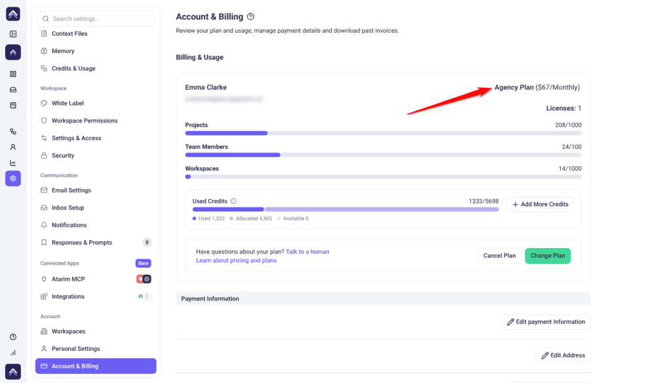Click the Atarim logo at bottom of rail
Image resolution: width=671 pixels, height=383 pixels.
pyautogui.click(x=13, y=371)
